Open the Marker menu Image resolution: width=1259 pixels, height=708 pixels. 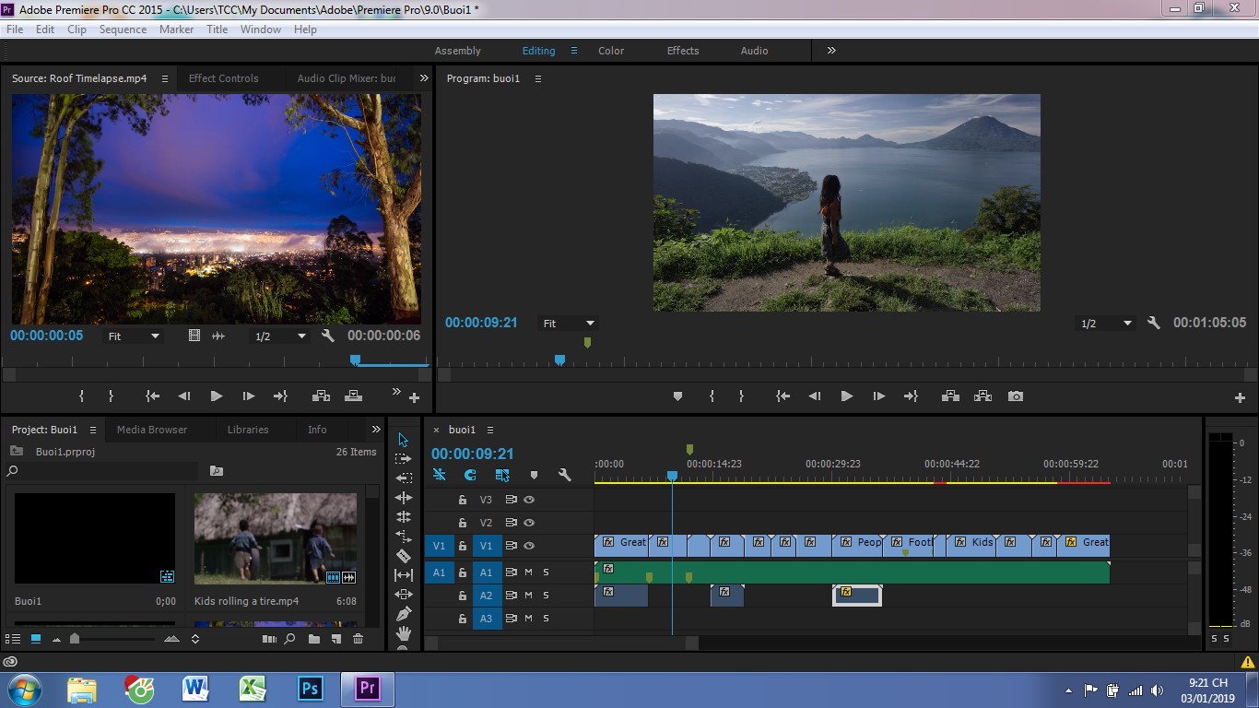176,29
